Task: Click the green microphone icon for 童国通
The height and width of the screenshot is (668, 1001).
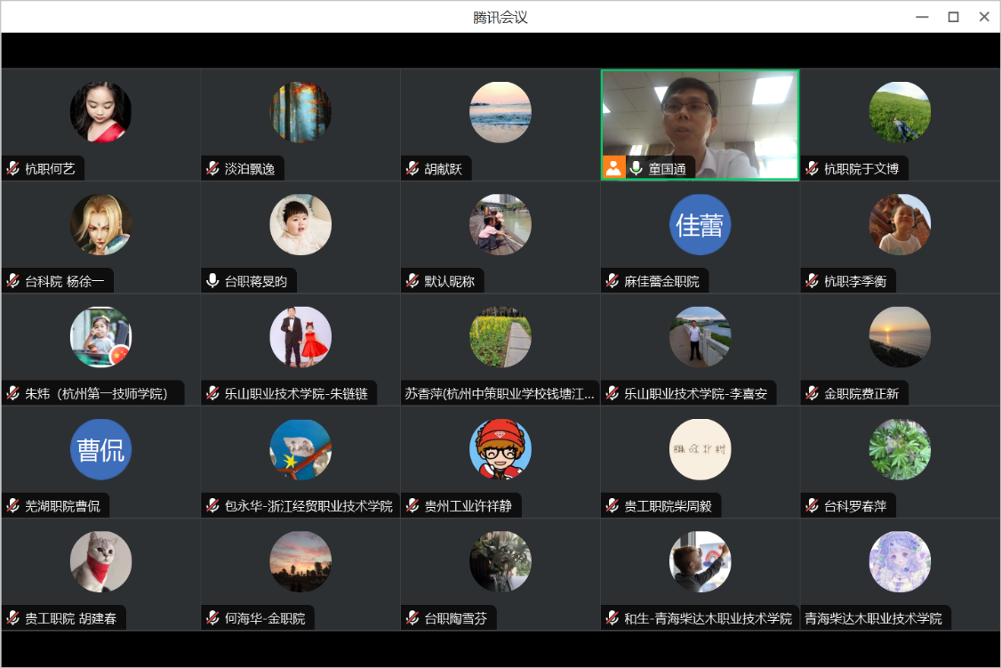Action: pos(636,168)
